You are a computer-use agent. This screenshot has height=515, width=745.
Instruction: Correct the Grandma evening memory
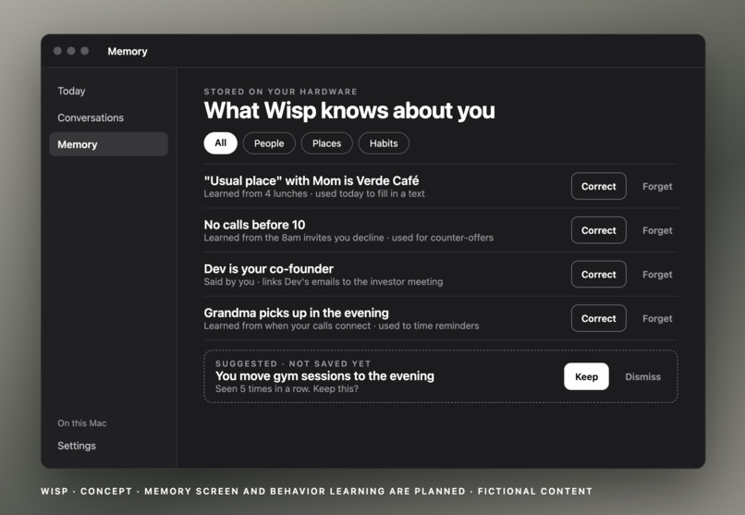tap(598, 318)
